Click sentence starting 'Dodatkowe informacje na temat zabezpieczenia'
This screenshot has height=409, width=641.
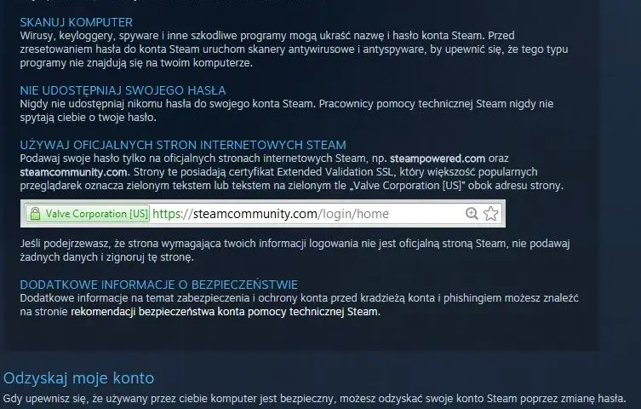point(300,305)
